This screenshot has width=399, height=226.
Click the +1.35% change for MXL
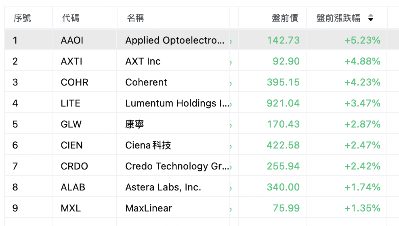coord(362,208)
